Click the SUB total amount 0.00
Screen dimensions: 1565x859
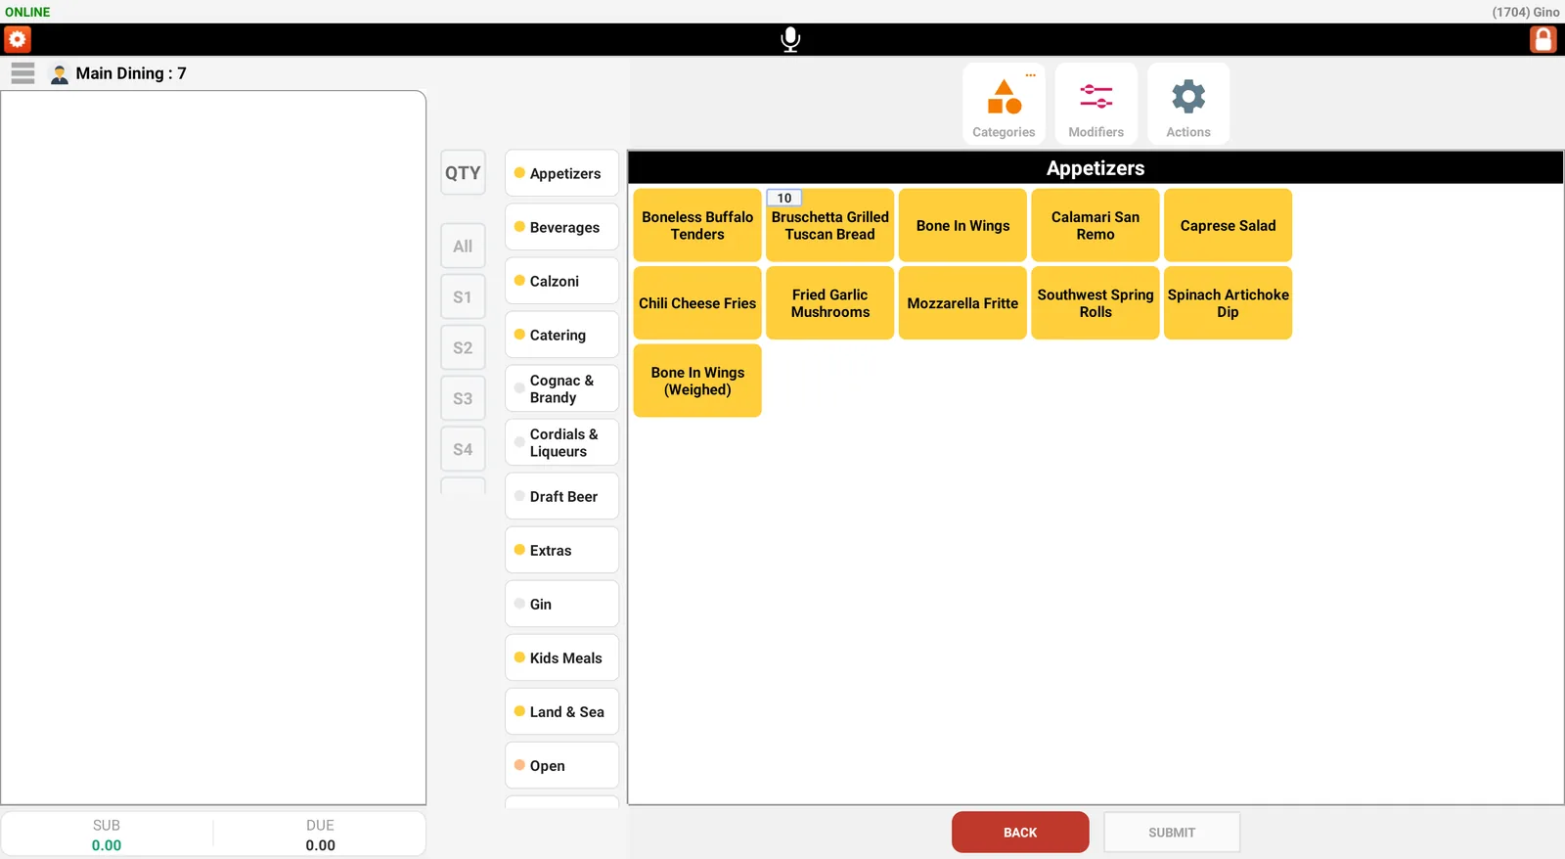107,845
